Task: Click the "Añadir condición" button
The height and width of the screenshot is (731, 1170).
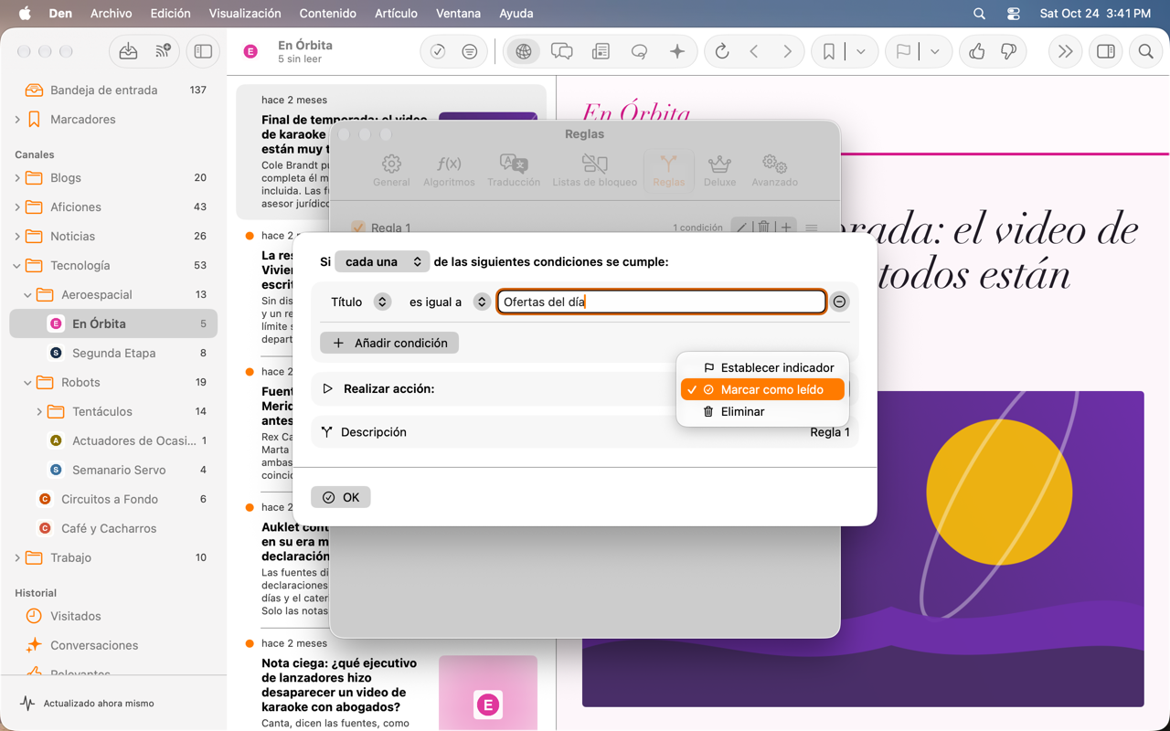Action: [389, 343]
